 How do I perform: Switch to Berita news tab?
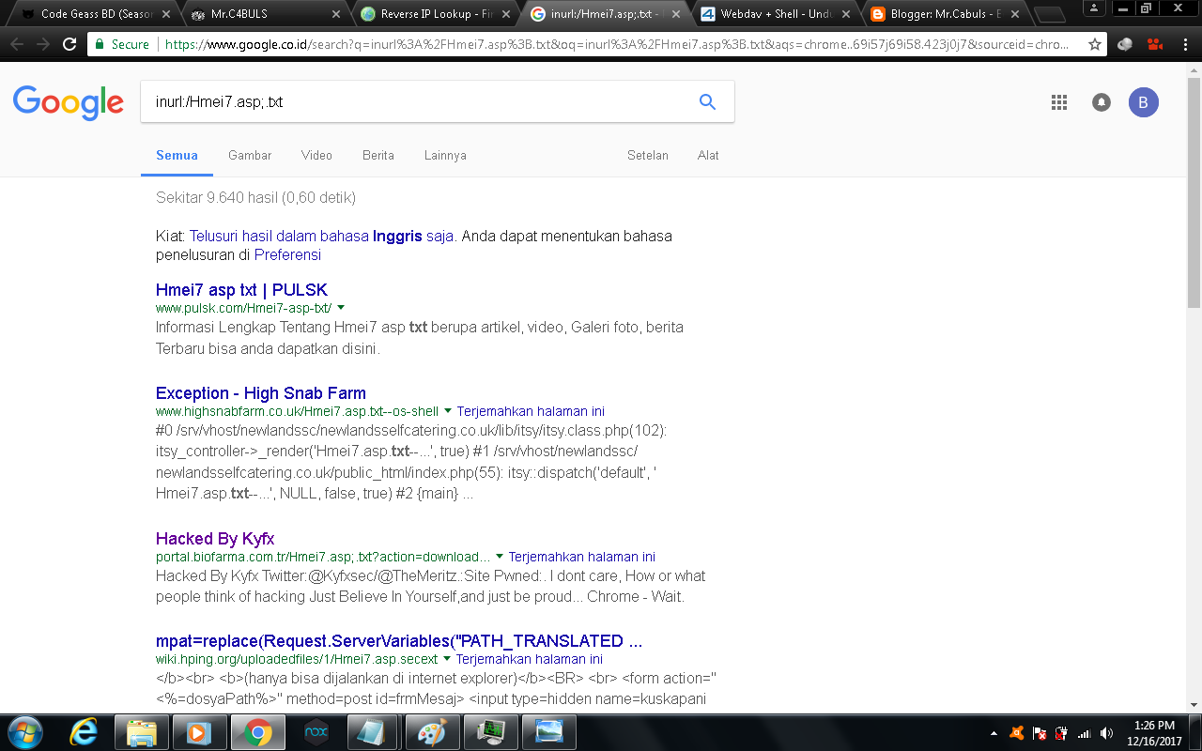point(378,155)
